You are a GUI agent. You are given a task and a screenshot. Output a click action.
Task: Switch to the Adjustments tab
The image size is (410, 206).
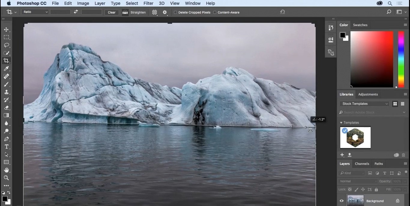368,94
